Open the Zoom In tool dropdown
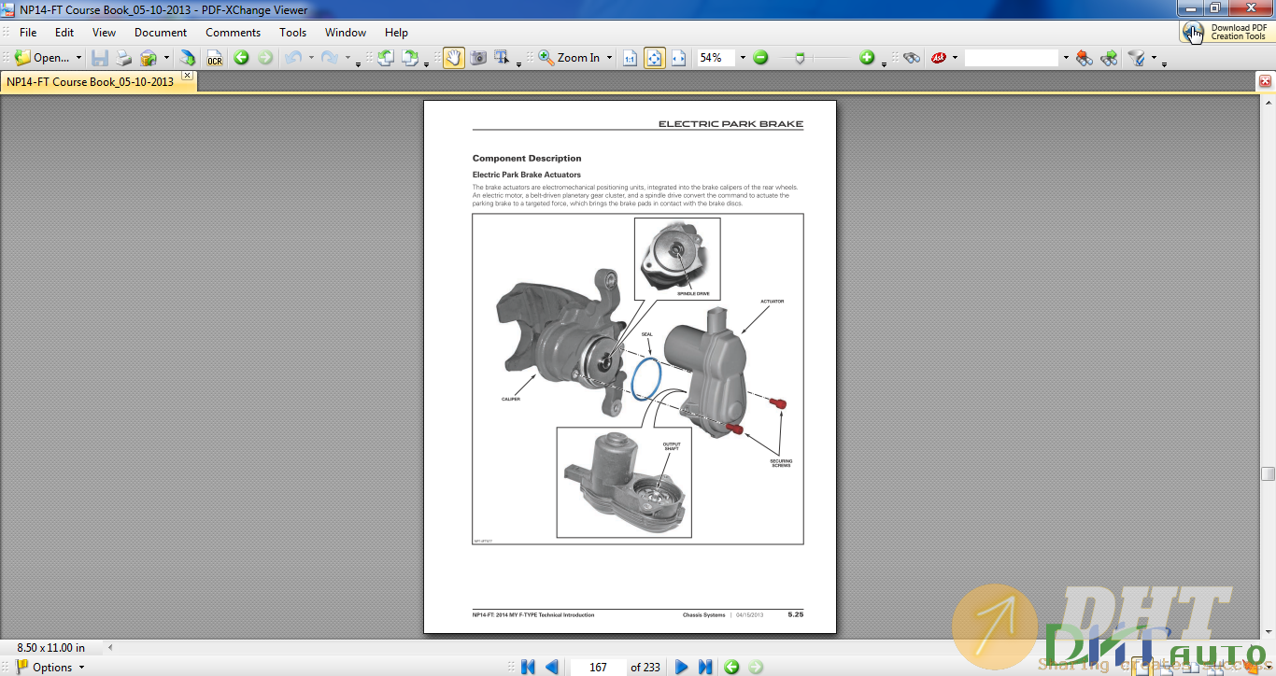This screenshot has height=676, width=1276. [610, 58]
